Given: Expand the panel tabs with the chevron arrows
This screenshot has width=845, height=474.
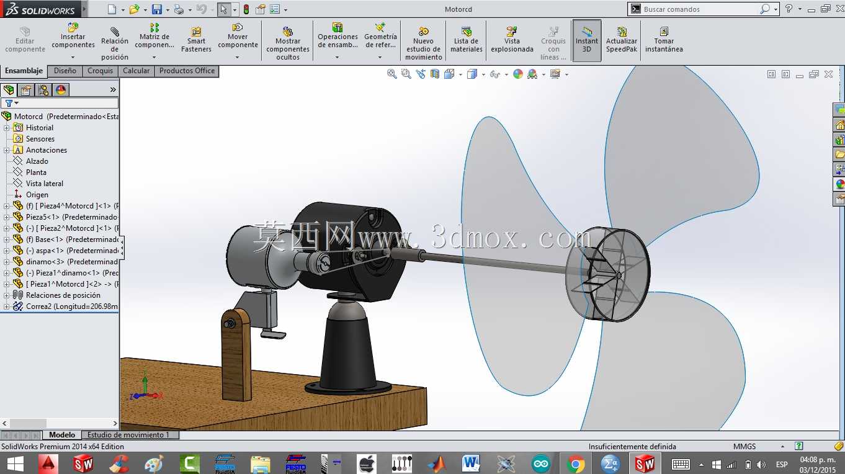Looking at the screenshot, I should (x=113, y=90).
